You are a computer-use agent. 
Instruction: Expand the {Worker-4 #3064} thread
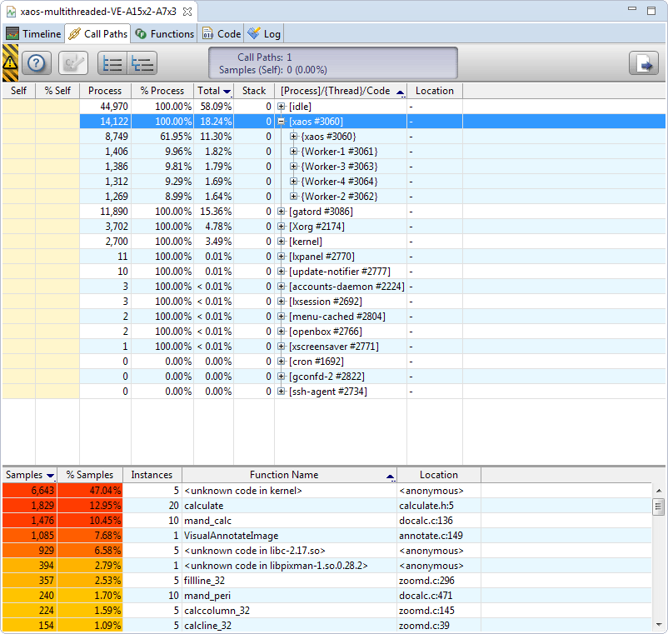point(293,181)
